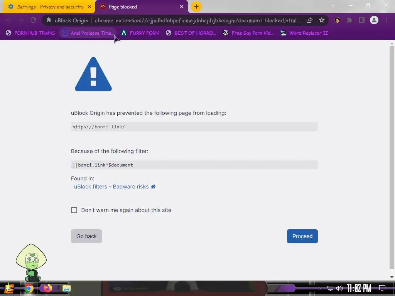Click the Go back button
The height and width of the screenshot is (296, 395).
[x=86, y=236]
